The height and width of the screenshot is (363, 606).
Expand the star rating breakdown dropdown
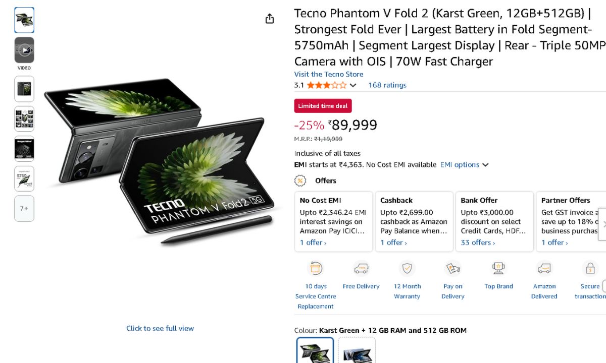[353, 85]
